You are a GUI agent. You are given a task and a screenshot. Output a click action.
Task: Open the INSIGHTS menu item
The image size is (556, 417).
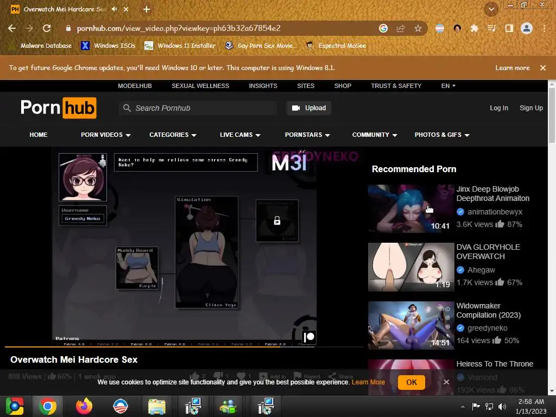click(x=263, y=86)
